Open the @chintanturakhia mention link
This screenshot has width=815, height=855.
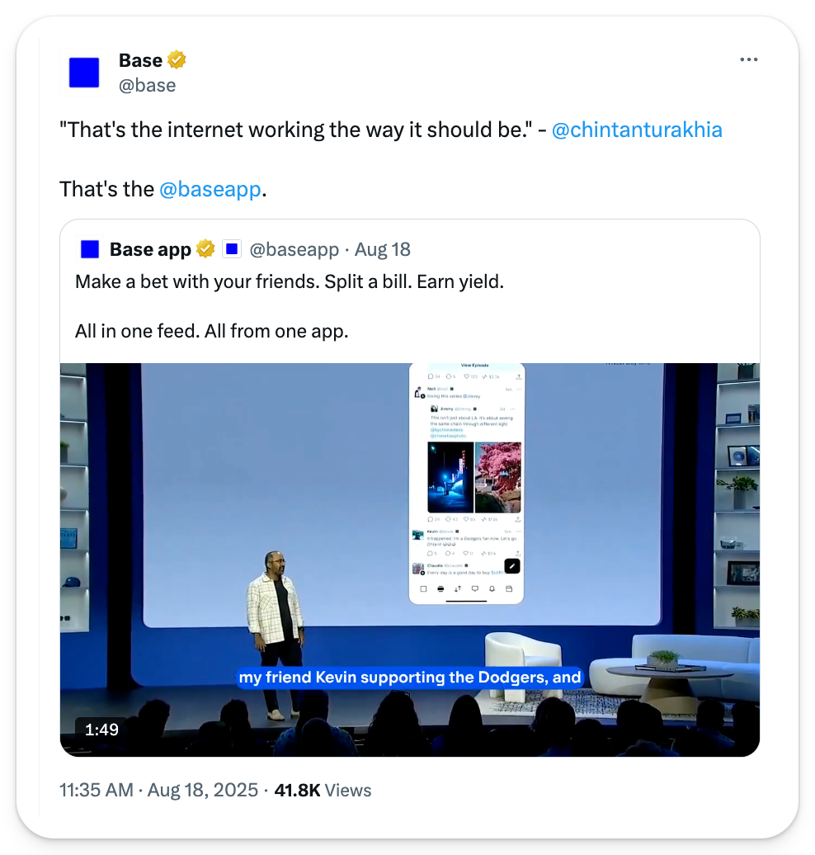(x=636, y=130)
